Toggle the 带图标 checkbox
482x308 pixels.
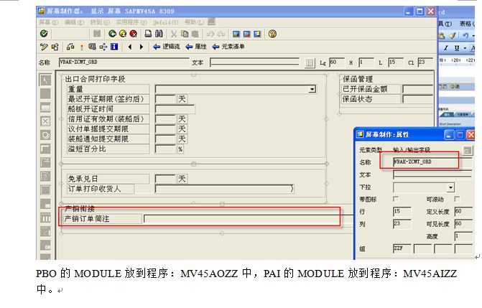[396, 199]
